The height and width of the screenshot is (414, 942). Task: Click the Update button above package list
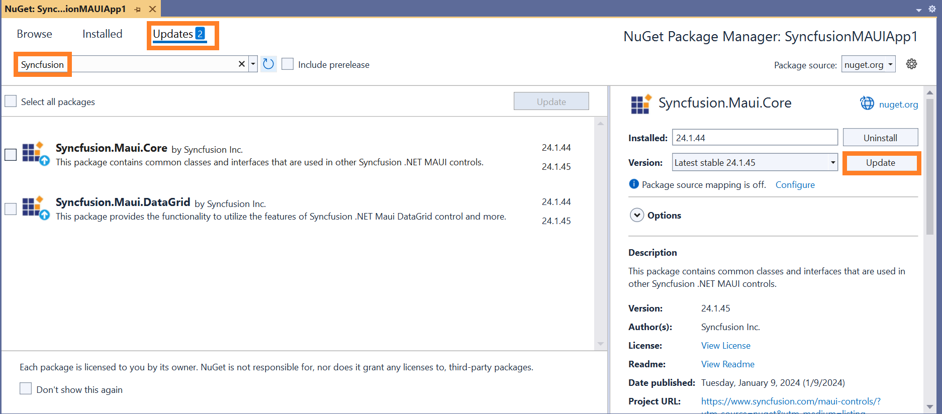click(551, 101)
